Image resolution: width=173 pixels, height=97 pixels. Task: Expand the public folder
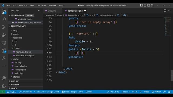[x=16, y=34]
